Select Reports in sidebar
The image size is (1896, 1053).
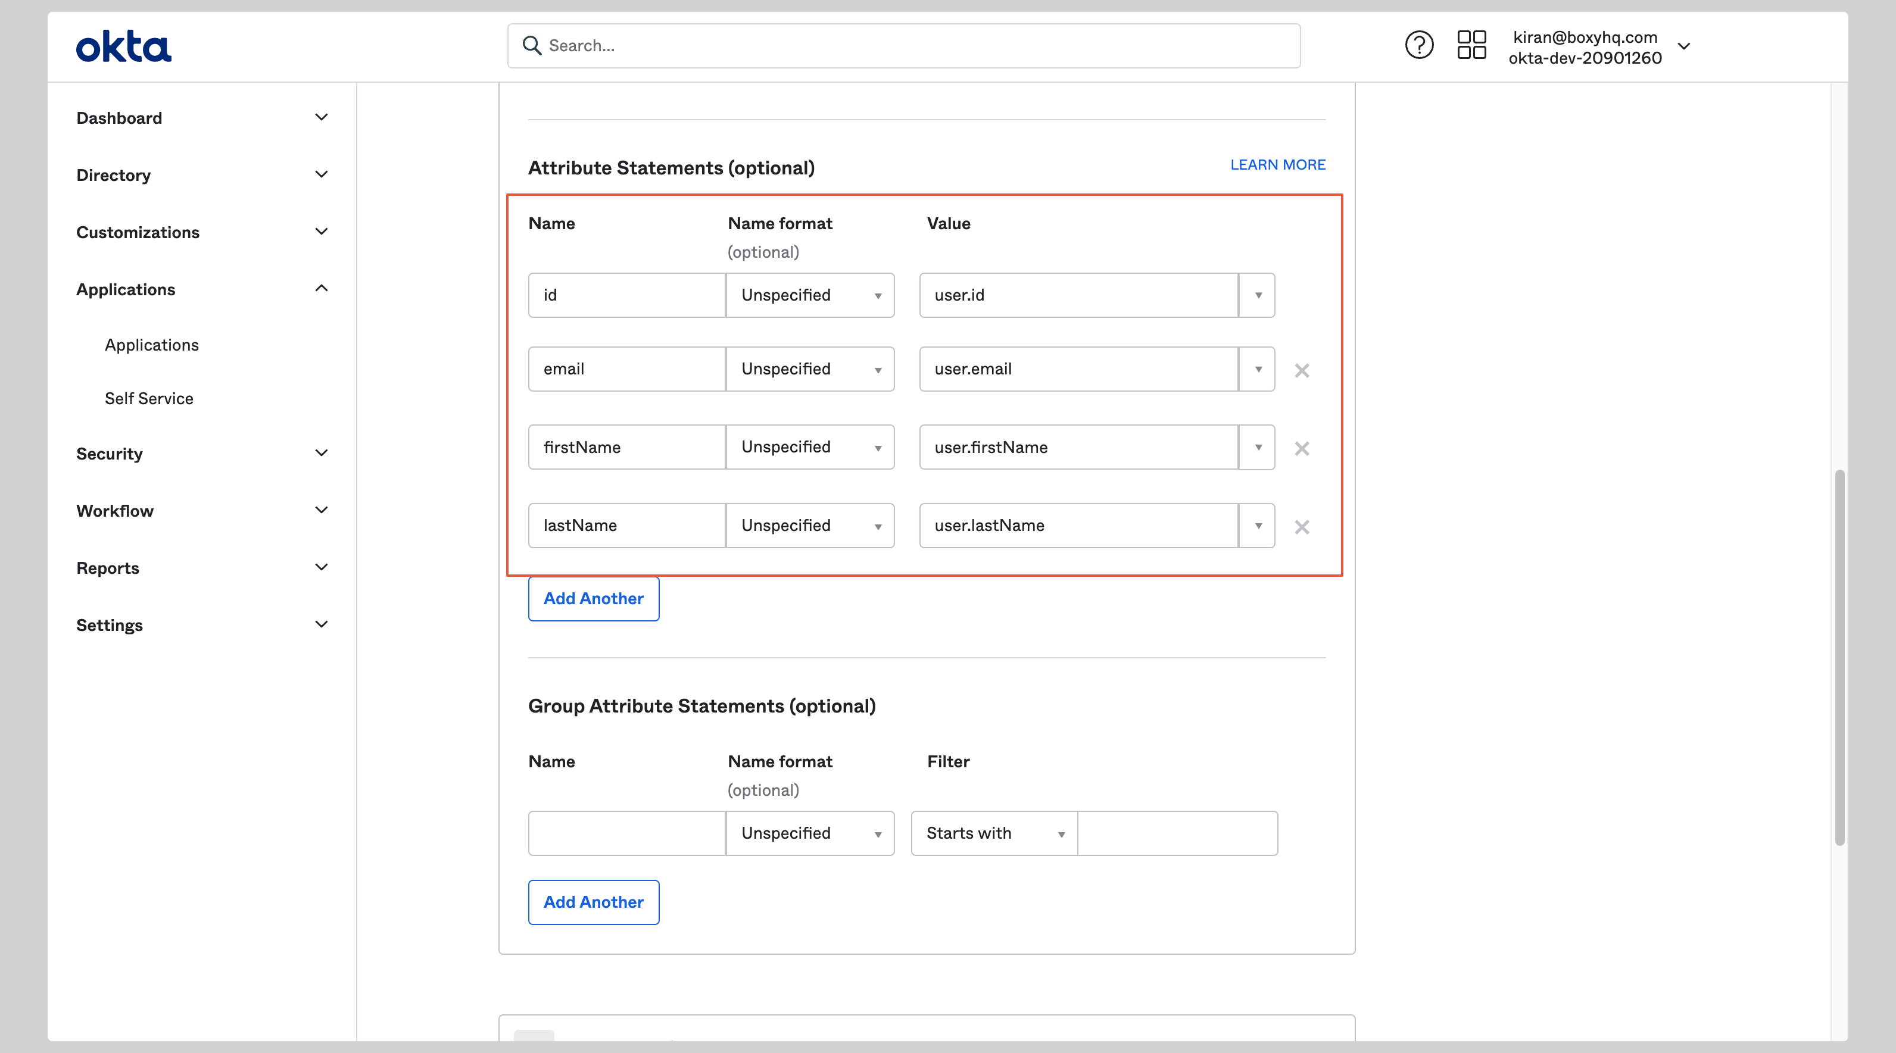pyautogui.click(x=107, y=567)
